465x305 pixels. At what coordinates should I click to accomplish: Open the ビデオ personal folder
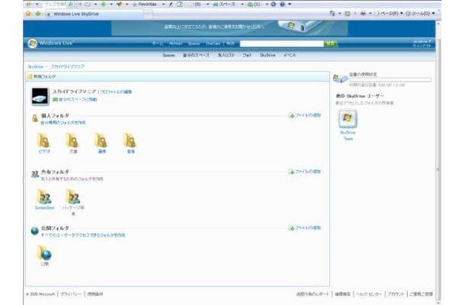[43, 143]
